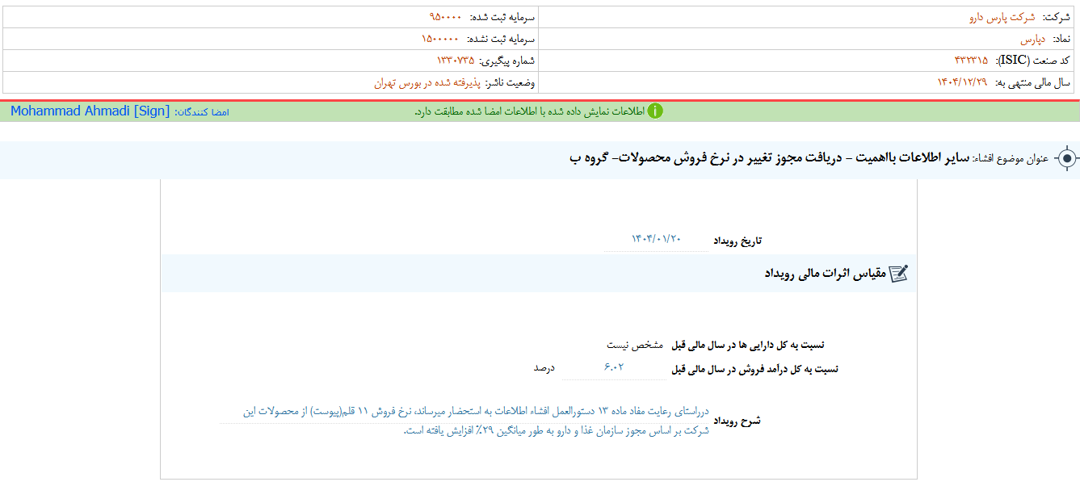Click company name شرکت پارس دارو
The height and width of the screenshot is (486, 1080).
(1002, 17)
